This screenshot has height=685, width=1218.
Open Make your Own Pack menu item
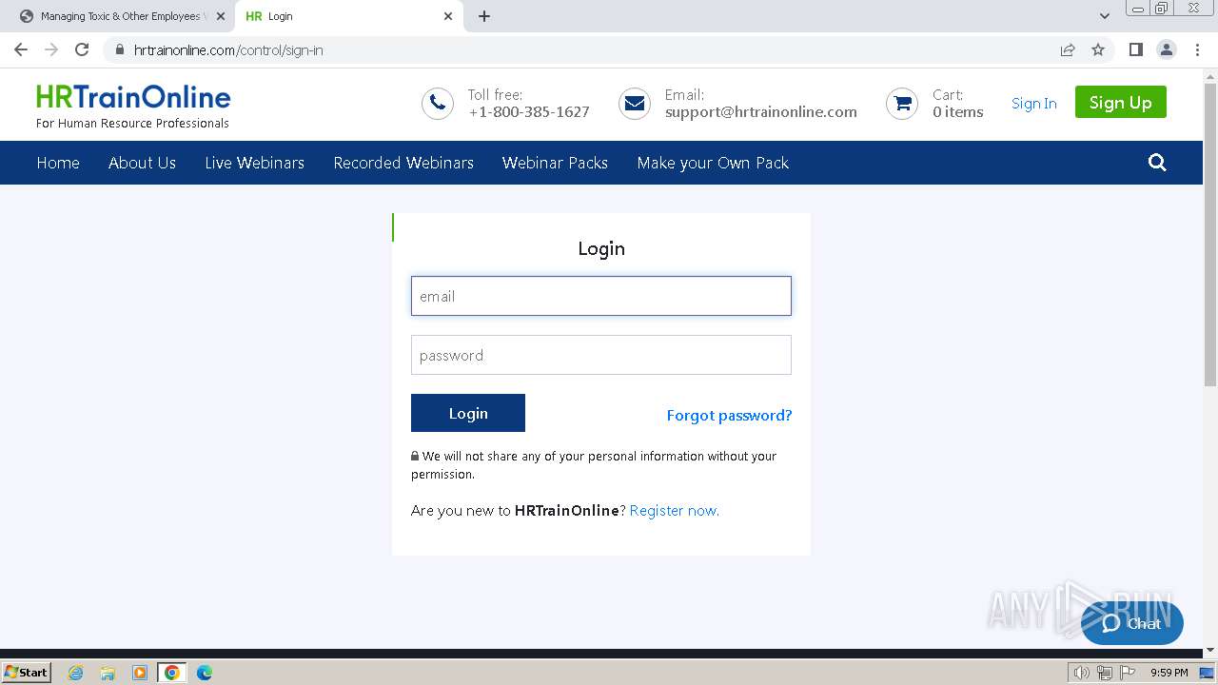(713, 163)
